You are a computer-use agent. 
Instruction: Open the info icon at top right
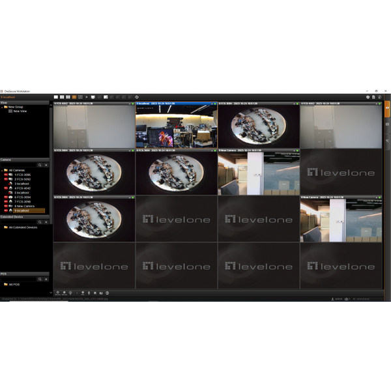coord(379,97)
